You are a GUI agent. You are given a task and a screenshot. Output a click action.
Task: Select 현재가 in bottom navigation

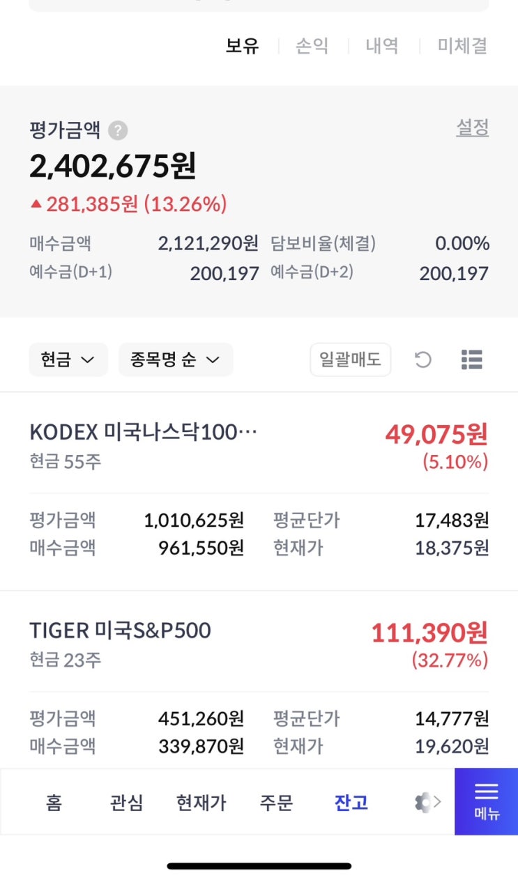click(x=201, y=803)
